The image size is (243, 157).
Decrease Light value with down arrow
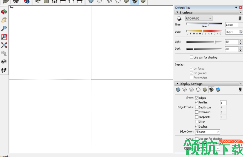point(240,43)
